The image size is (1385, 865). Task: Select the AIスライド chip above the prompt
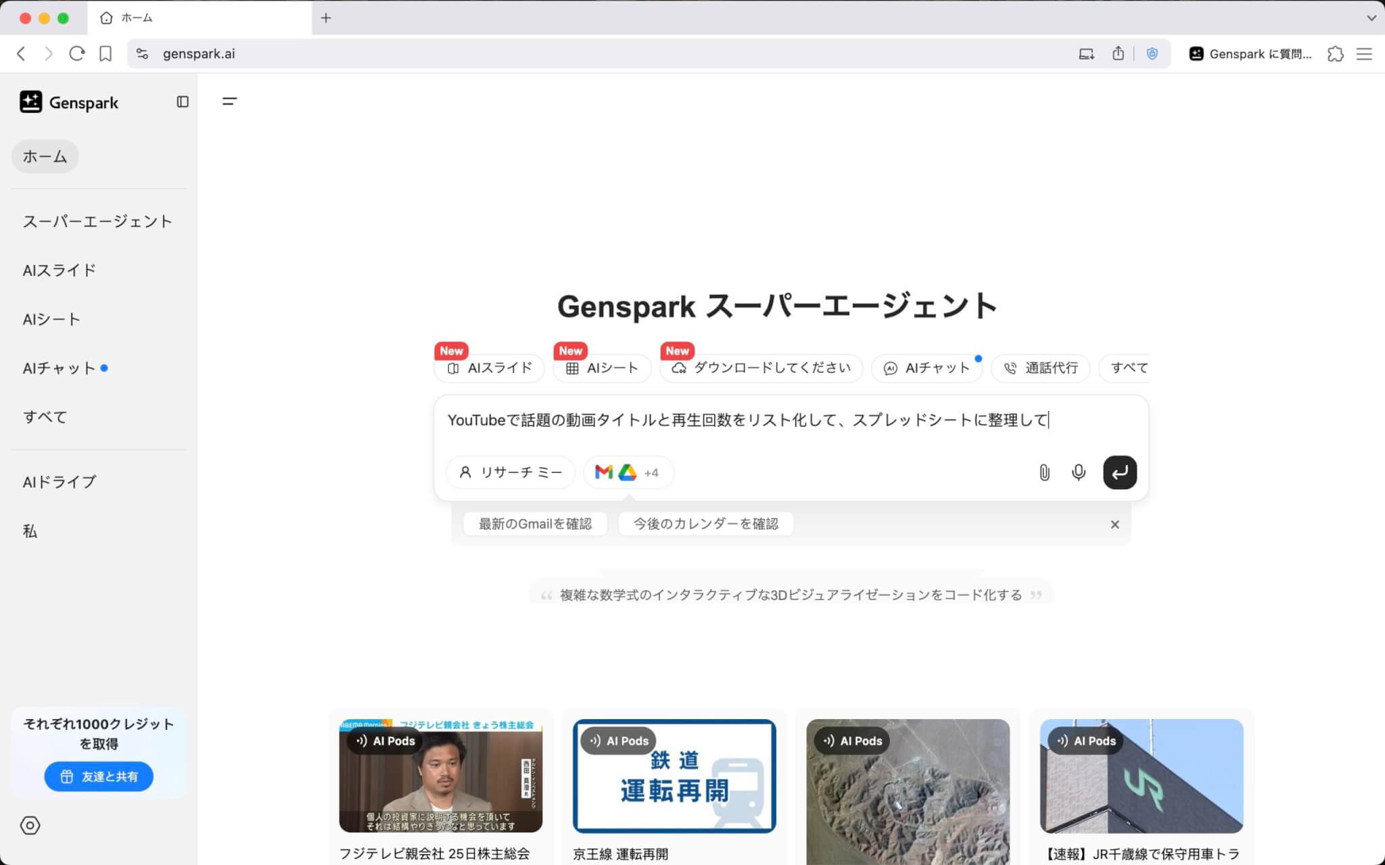point(489,368)
